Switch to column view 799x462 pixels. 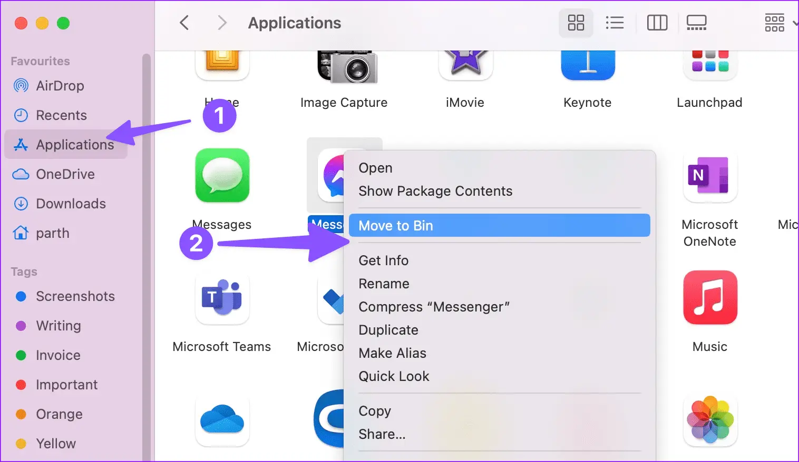coord(657,23)
